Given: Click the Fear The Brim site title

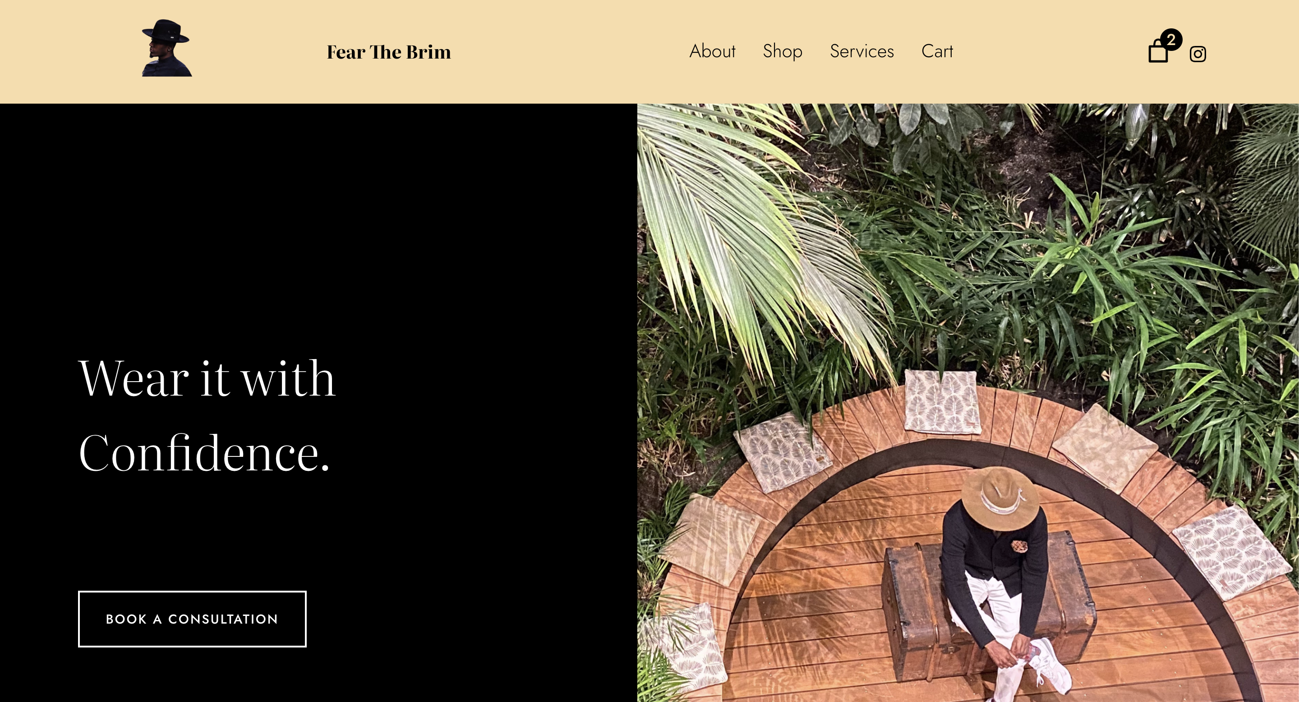Looking at the screenshot, I should 389,52.
